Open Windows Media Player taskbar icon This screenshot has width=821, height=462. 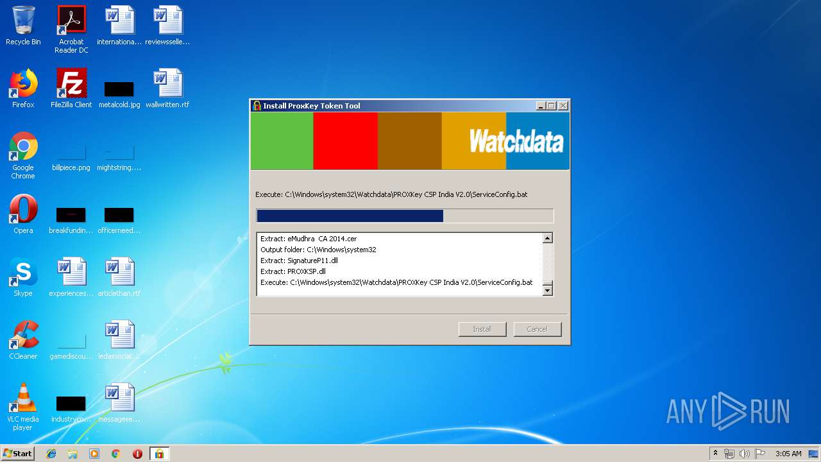94,454
